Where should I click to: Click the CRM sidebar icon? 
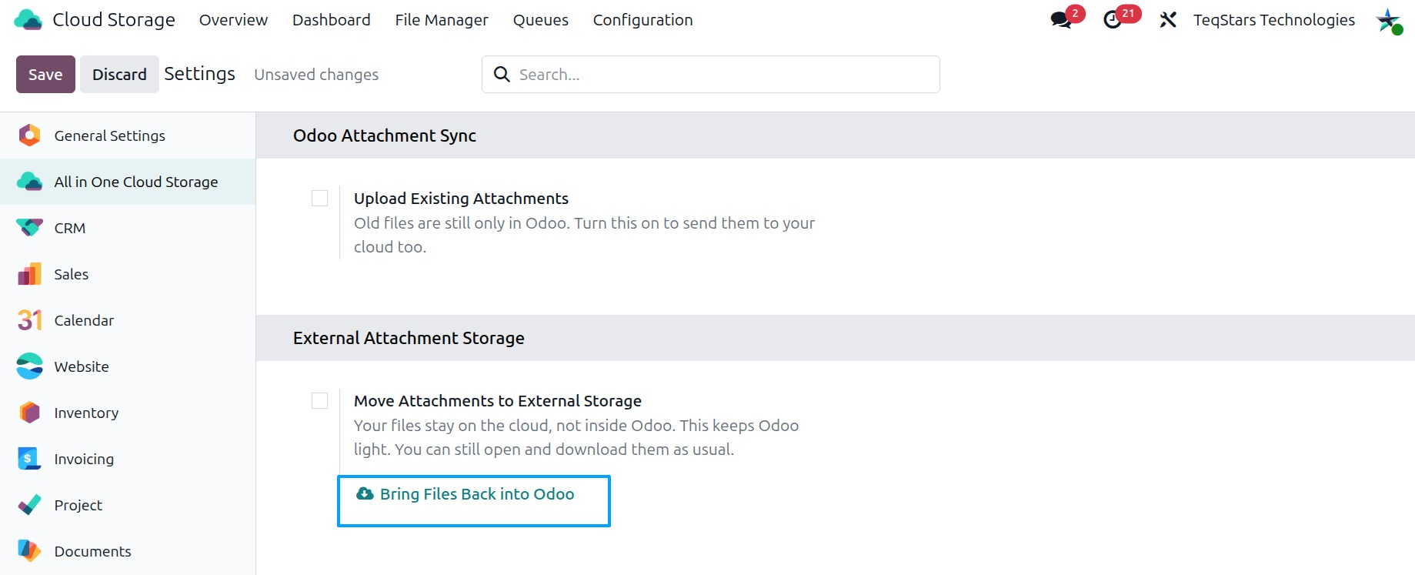pos(29,228)
